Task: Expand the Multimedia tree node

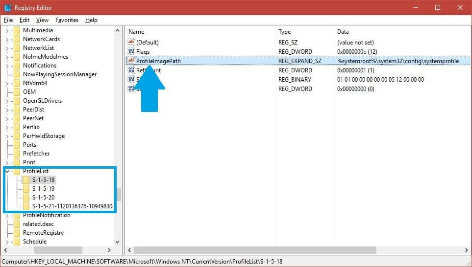Action: 7,30
